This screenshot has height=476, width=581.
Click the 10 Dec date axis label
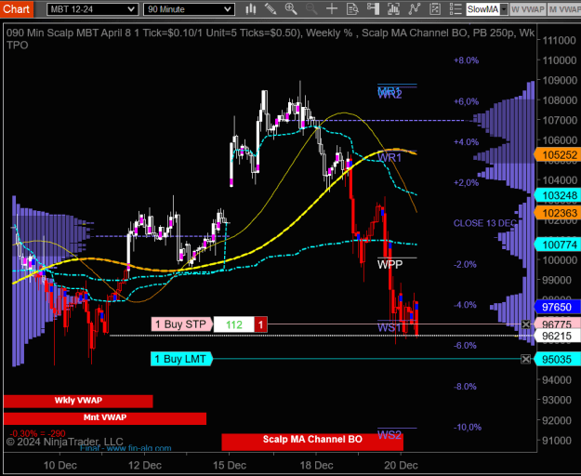pyautogui.click(x=60, y=465)
